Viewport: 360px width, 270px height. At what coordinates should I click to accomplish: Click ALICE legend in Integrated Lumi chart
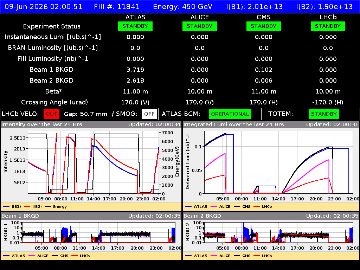(220, 206)
